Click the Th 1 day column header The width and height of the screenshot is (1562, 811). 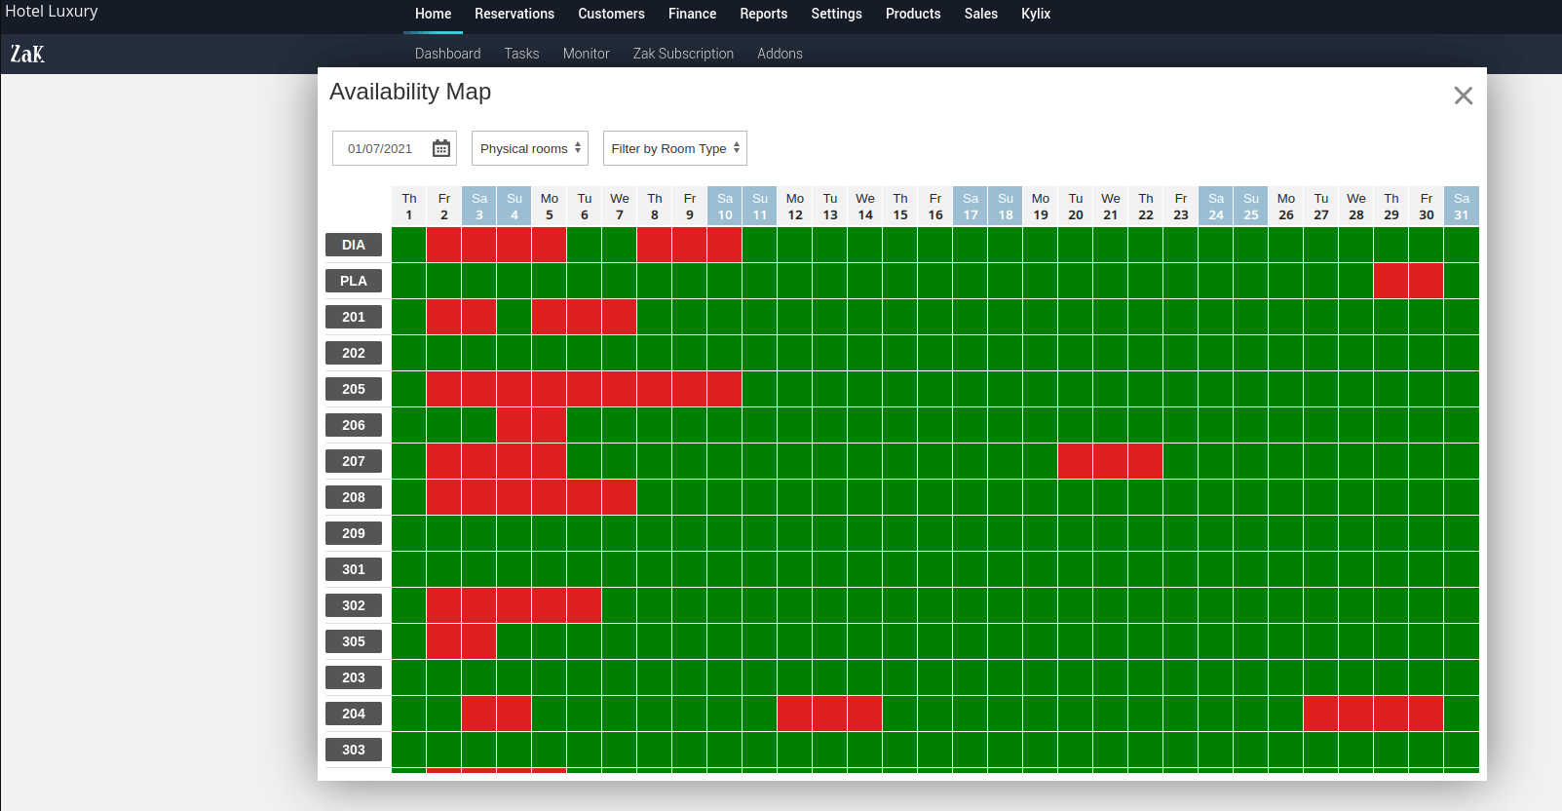pyautogui.click(x=409, y=206)
